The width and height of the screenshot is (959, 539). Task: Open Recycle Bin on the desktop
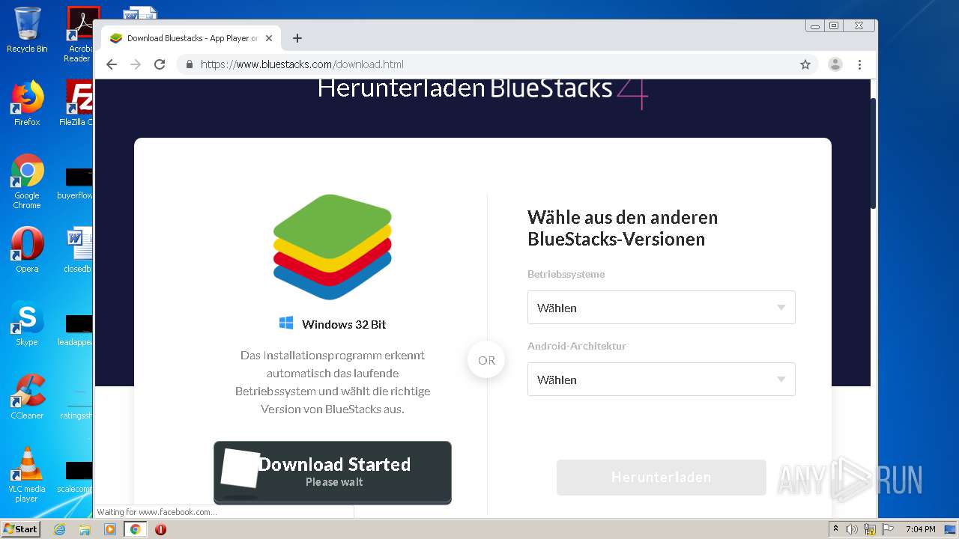[27, 30]
